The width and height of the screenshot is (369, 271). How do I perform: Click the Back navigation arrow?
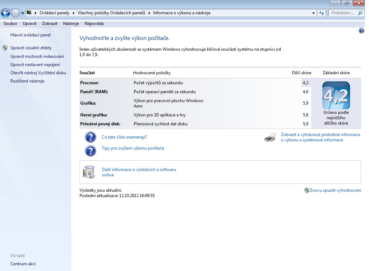tap(6, 13)
